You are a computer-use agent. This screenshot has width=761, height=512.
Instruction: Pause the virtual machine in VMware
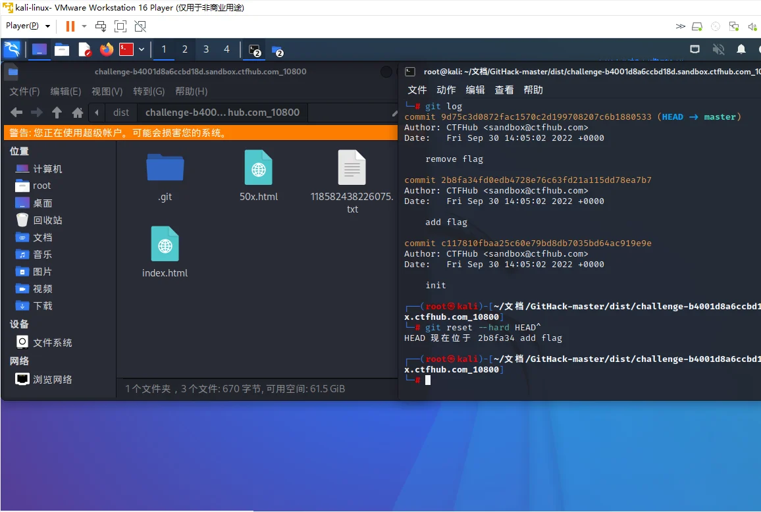70,26
